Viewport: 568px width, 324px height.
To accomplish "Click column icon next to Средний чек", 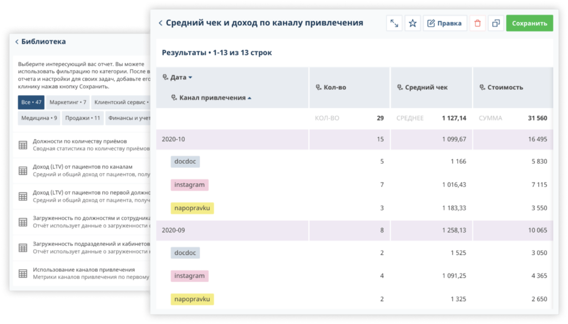I will coord(400,88).
